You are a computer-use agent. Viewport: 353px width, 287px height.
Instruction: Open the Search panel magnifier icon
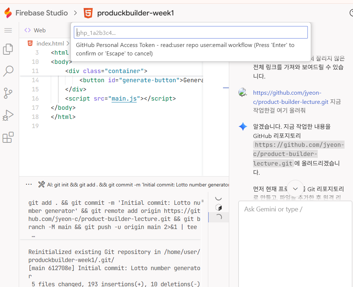8,71
